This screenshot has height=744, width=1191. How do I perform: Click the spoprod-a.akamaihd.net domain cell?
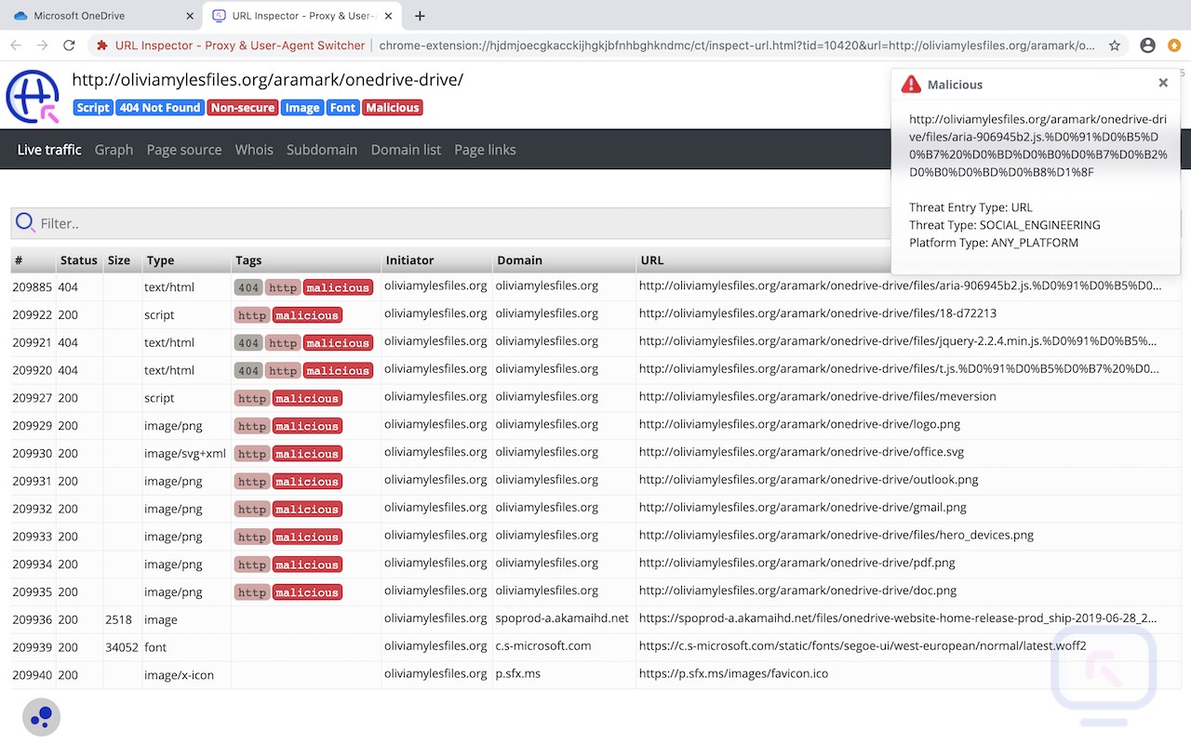click(x=562, y=618)
